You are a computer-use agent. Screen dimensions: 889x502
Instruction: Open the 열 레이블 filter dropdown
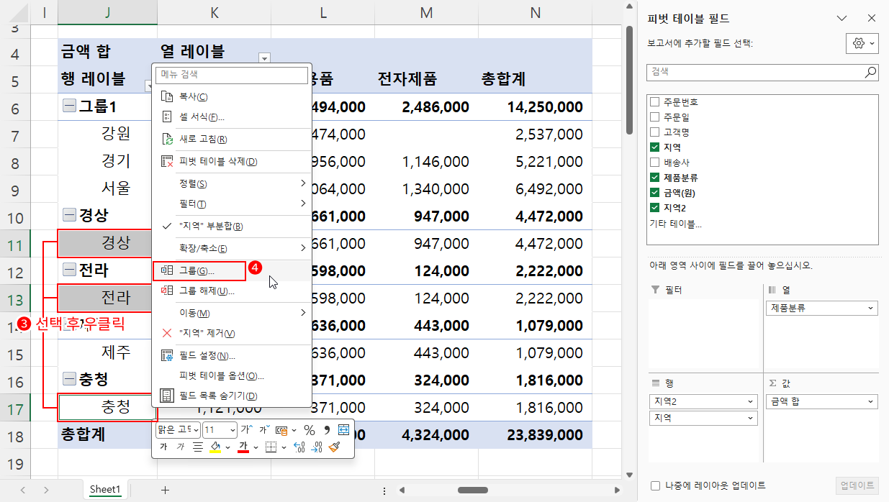[264, 58]
